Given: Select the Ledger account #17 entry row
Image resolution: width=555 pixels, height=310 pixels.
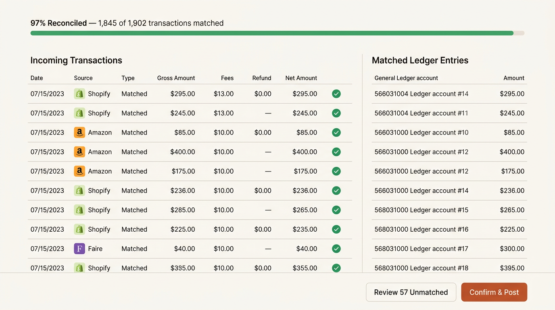Looking at the screenshot, I should (449, 249).
